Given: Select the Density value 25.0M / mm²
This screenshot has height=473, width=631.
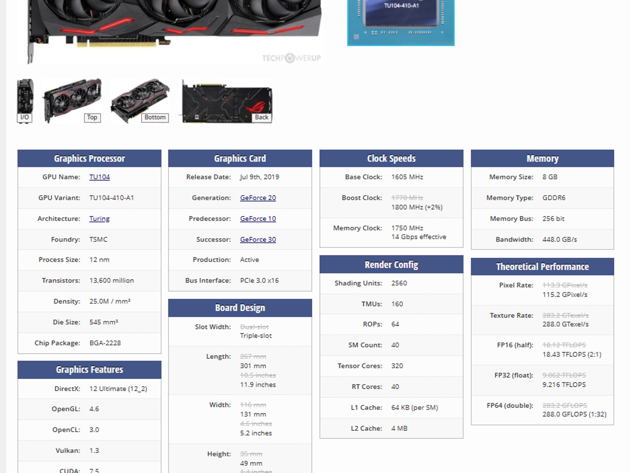Looking at the screenshot, I should [x=110, y=301].
